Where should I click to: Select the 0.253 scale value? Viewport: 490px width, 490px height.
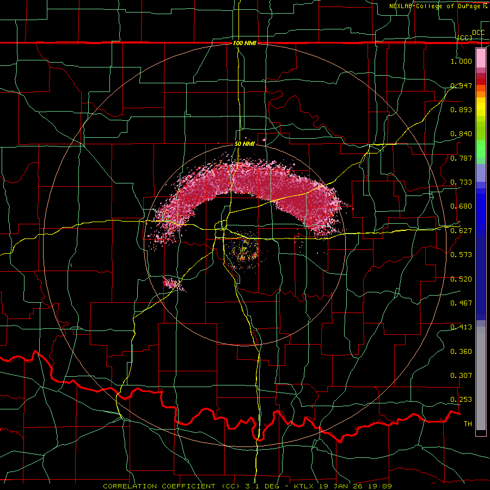point(461,400)
